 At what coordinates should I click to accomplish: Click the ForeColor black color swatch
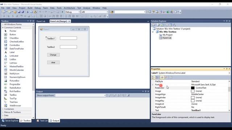192,88
